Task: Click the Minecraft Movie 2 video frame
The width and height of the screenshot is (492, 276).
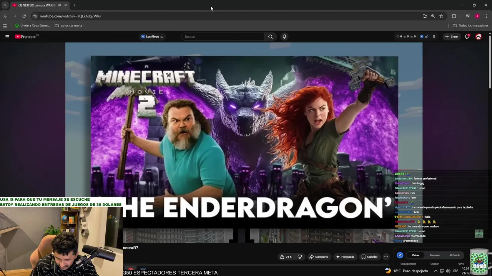Action: pos(244,142)
